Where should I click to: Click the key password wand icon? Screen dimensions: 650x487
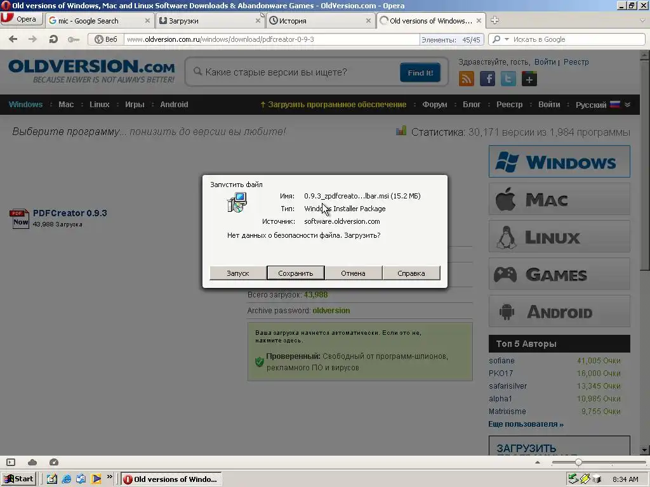pos(74,39)
